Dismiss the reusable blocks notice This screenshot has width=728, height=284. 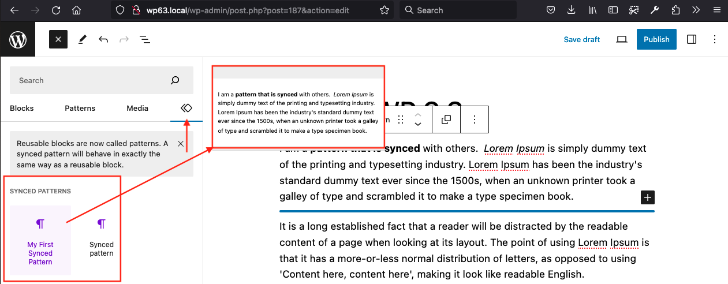click(181, 143)
